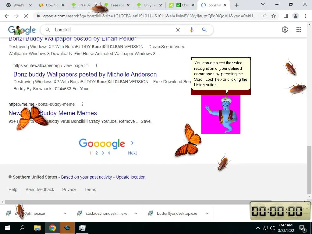This screenshot has height=234, width=312.
Task: Go to results page 3
Action: tap(103, 153)
